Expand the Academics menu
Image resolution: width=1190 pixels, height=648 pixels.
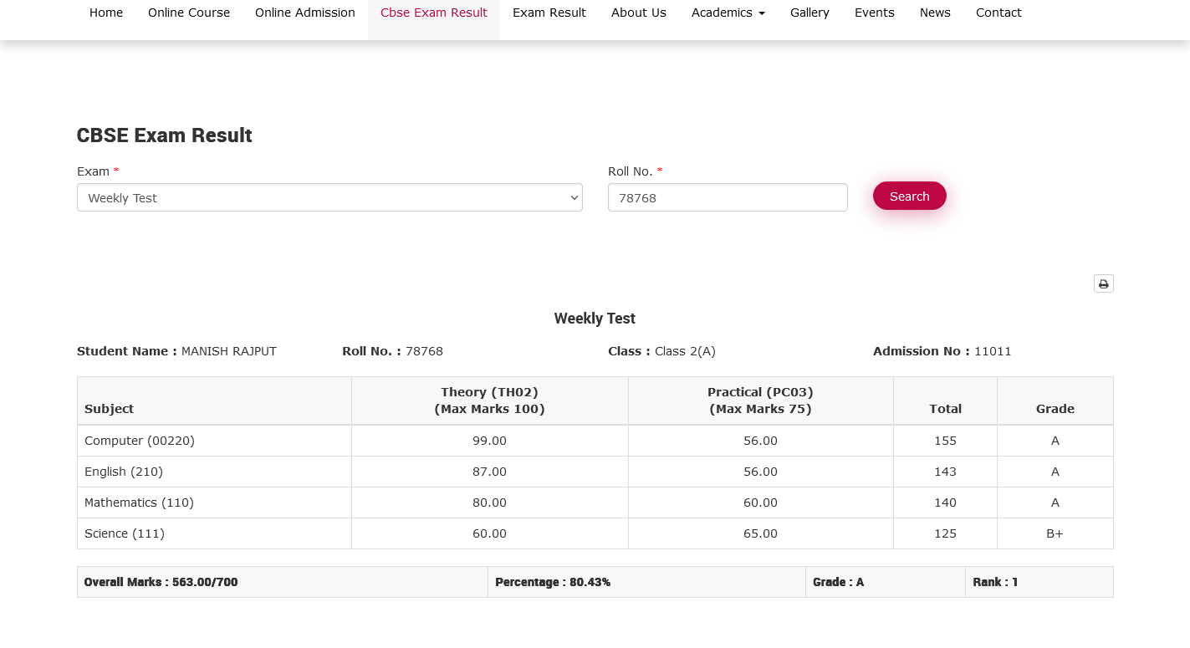[728, 13]
